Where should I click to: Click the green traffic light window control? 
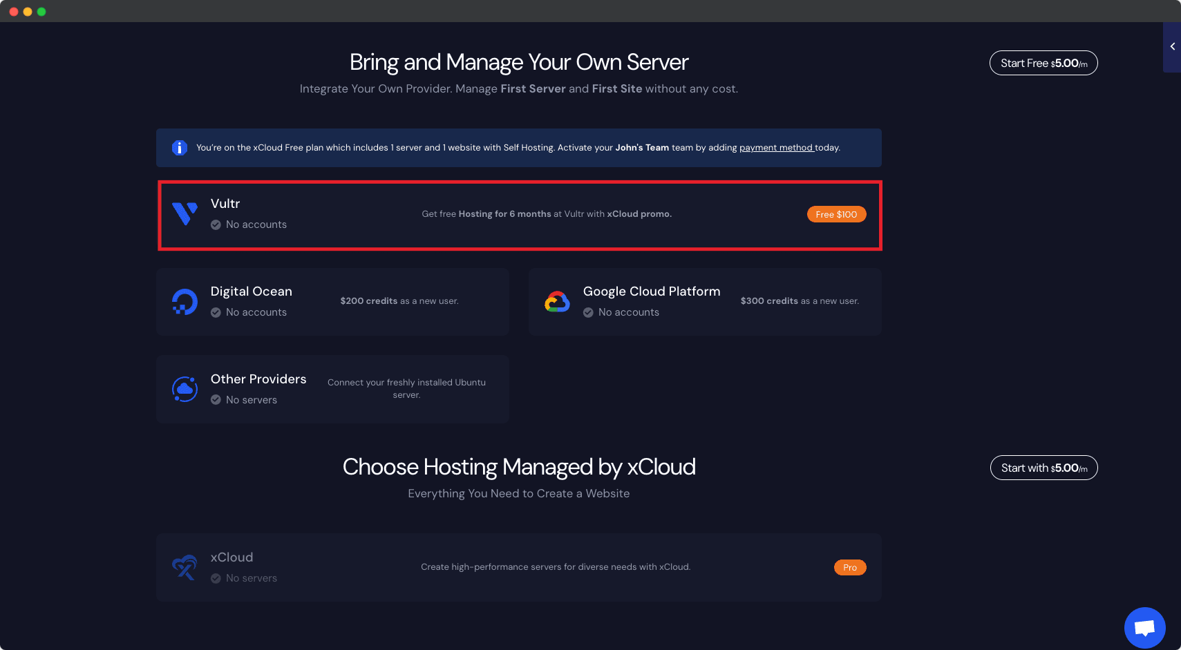tap(41, 11)
